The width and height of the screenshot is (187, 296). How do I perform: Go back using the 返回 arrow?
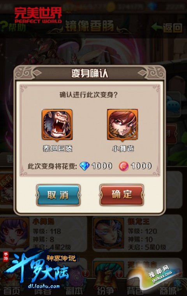[x=167, y=27]
